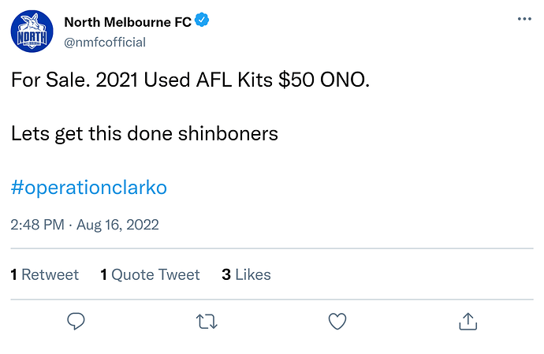Click the tweet text 'For Sale. 2021 Used AFL Kits'
The image size is (544, 354).
tap(142, 80)
